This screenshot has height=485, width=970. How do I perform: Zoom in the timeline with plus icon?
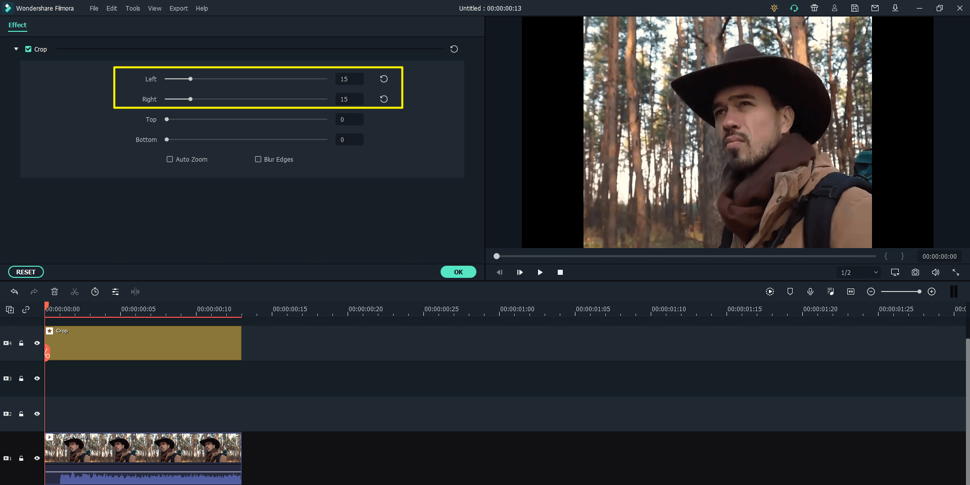[x=932, y=292]
